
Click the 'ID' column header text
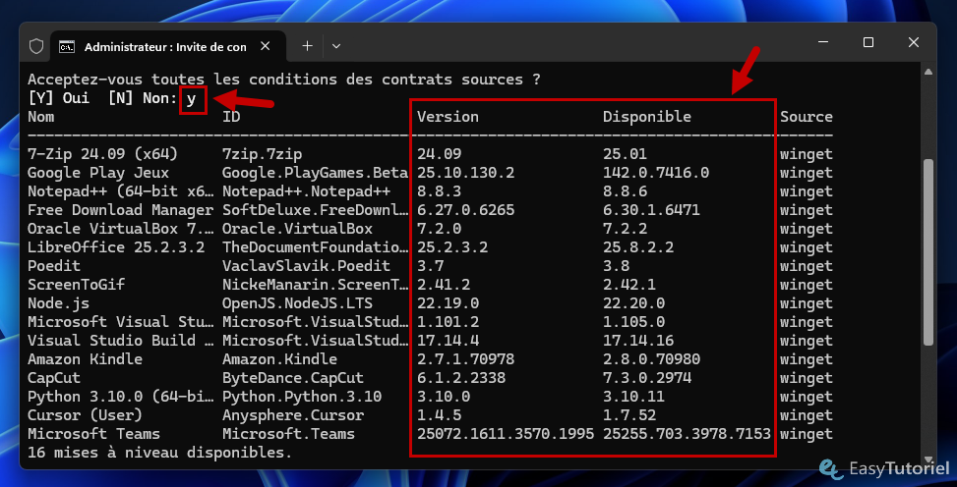point(231,117)
